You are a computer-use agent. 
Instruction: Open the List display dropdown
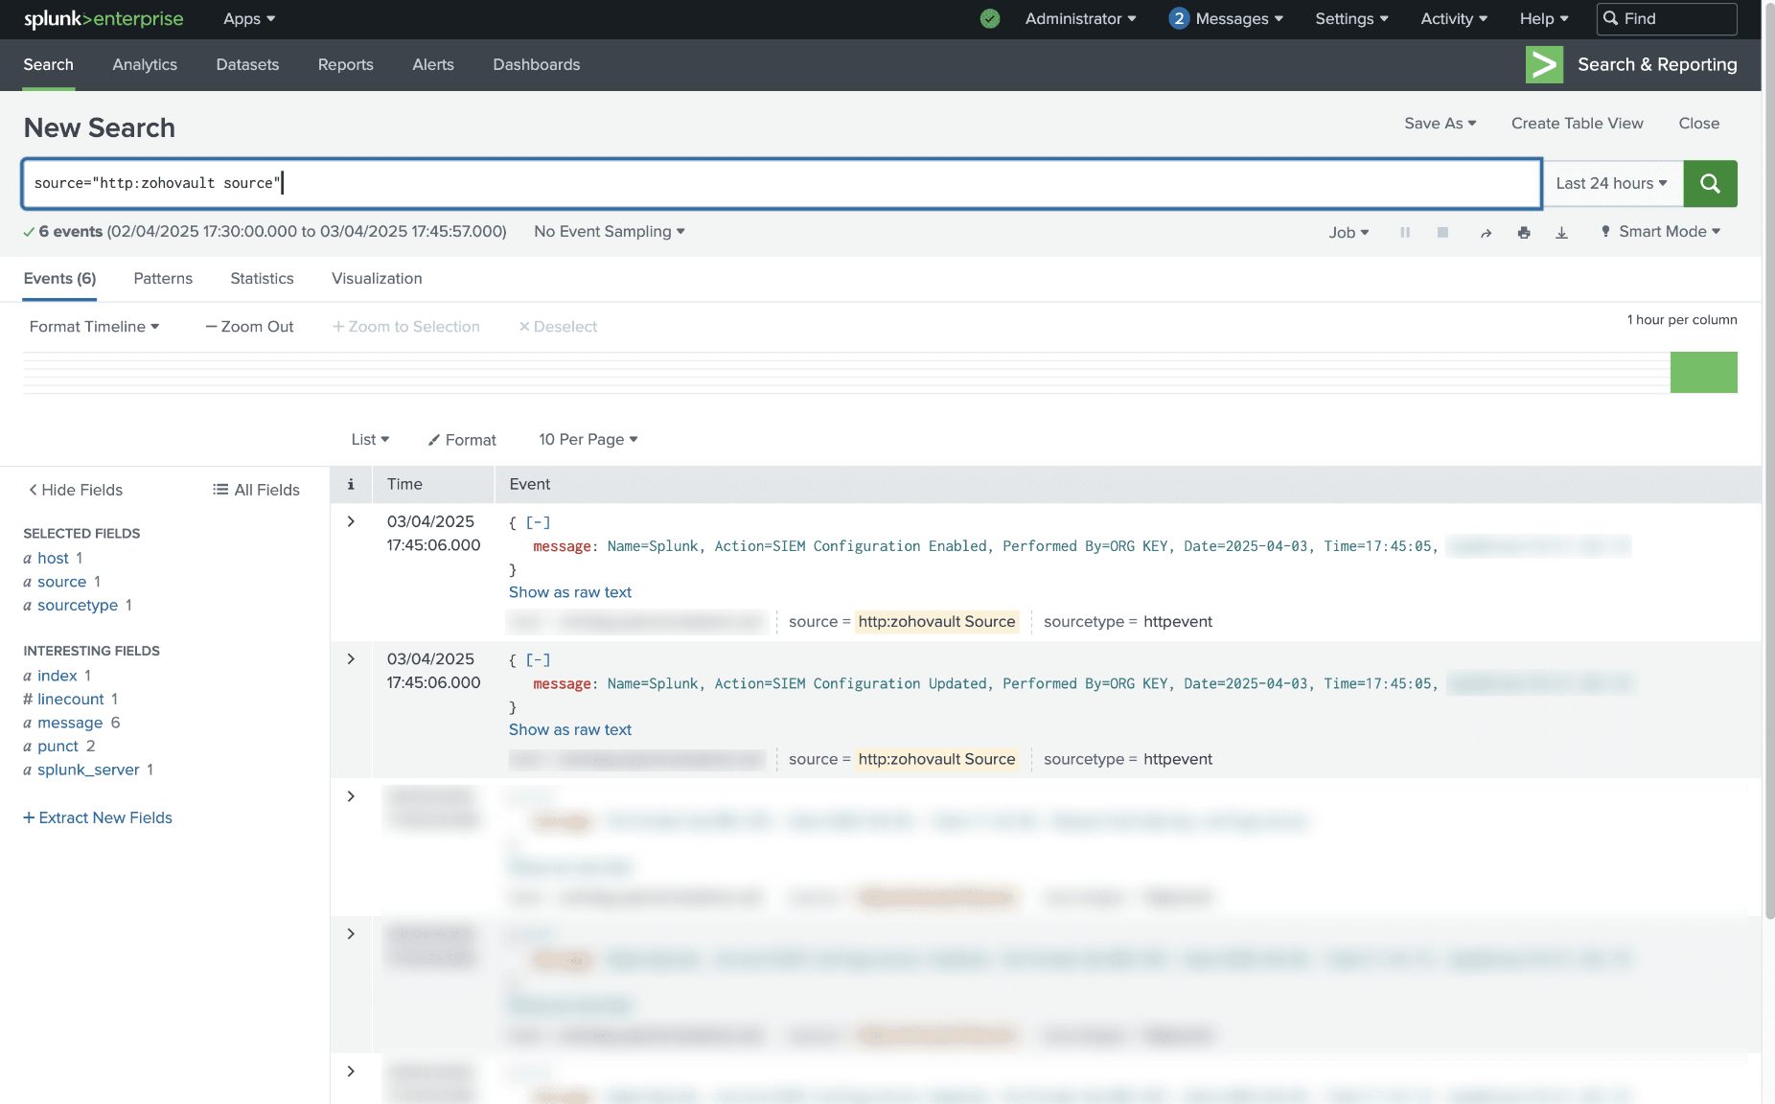click(370, 439)
